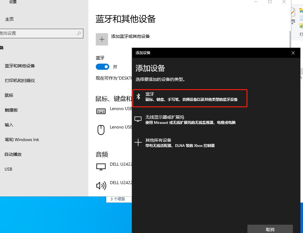Image resolution: width=303 pixels, height=233 pixels.
Task: Click the 取消 button in the dialog
Action: click(x=270, y=230)
